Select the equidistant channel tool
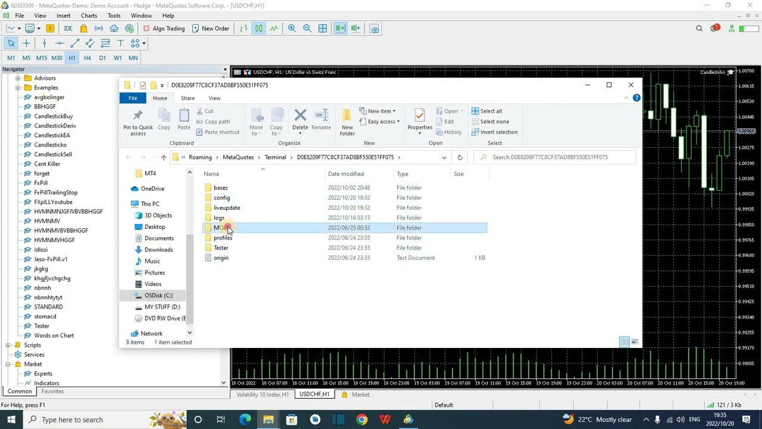 (90, 43)
